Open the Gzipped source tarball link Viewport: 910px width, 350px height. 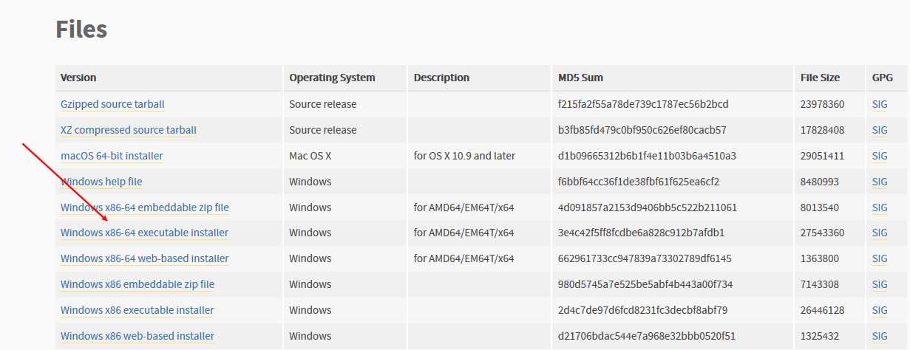[x=112, y=104]
